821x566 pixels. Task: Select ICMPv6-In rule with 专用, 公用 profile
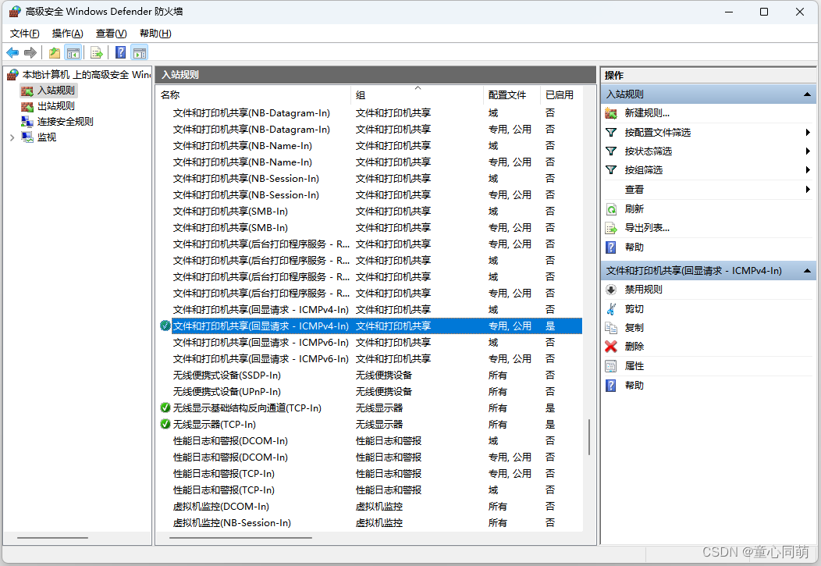coord(369,359)
